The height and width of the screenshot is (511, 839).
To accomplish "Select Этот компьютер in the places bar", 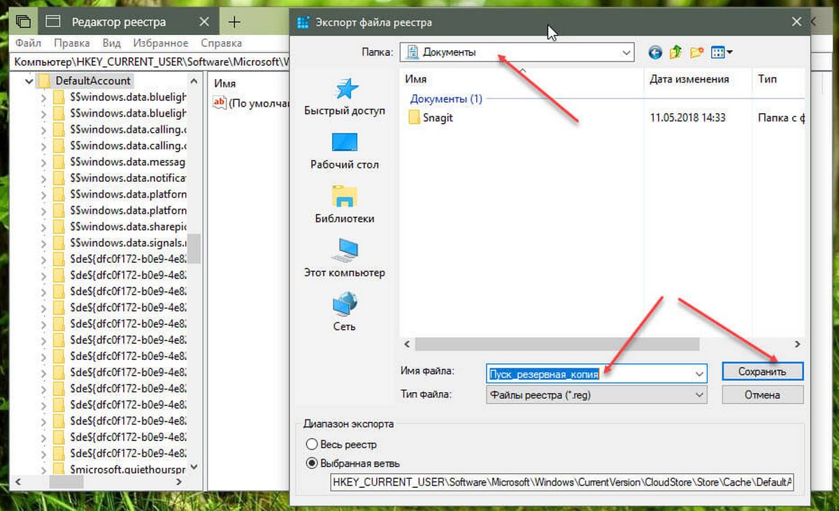I will (x=345, y=259).
